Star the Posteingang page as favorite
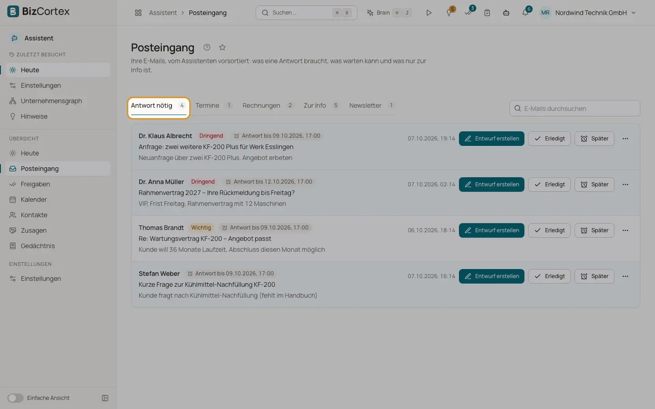Image resolution: width=655 pixels, height=409 pixels. coord(222,47)
